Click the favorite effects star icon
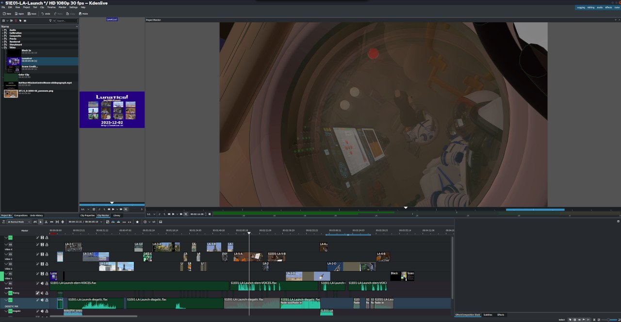Image resolution: width=621 pixels, height=322 pixels. point(137,222)
